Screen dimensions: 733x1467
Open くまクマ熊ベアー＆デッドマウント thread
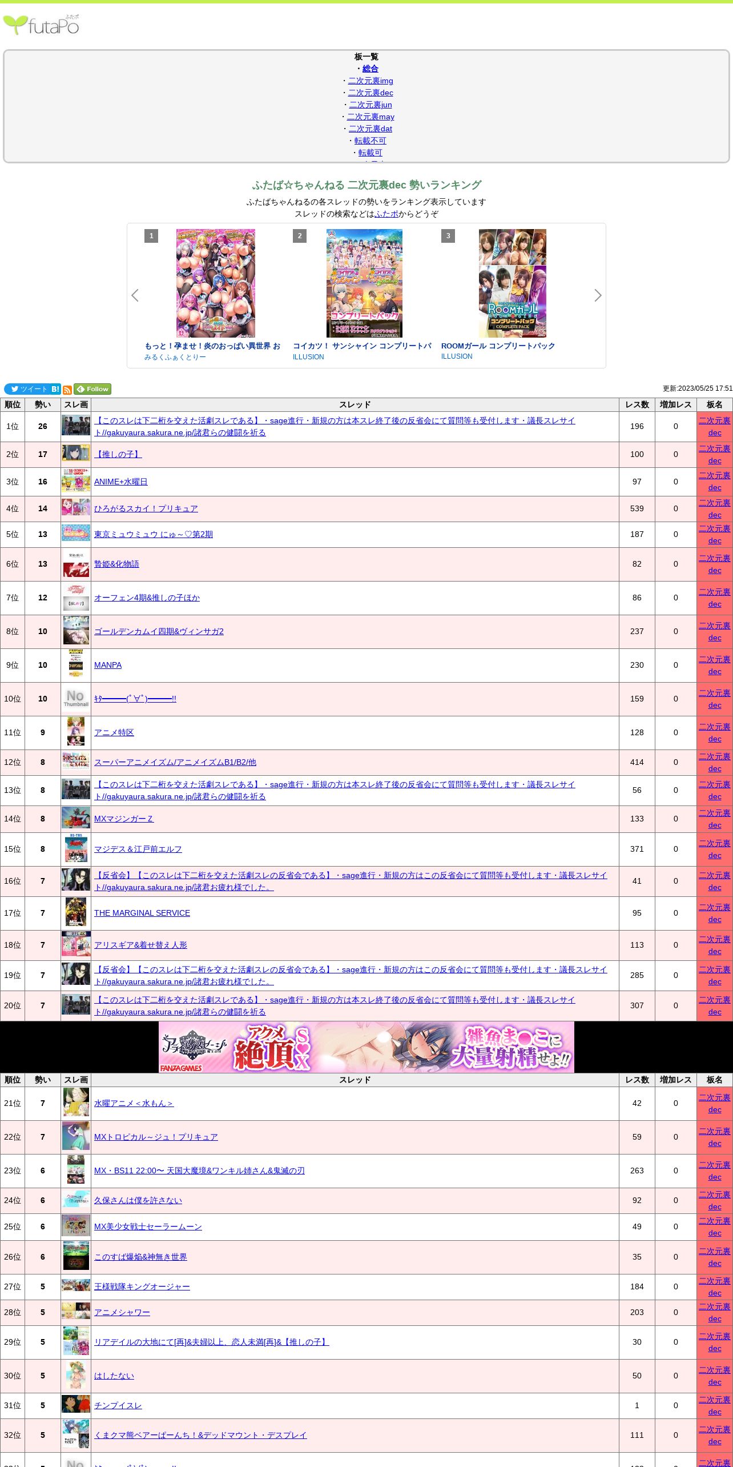coord(200,1435)
